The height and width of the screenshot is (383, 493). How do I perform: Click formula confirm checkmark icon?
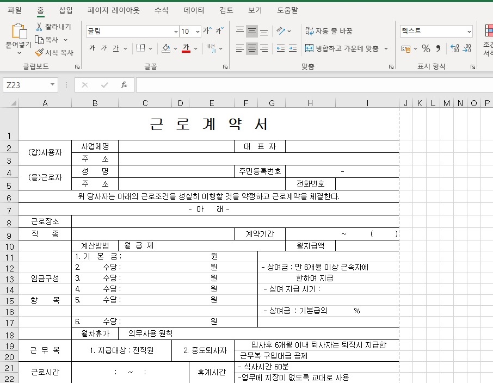pyautogui.click(x=104, y=85)
